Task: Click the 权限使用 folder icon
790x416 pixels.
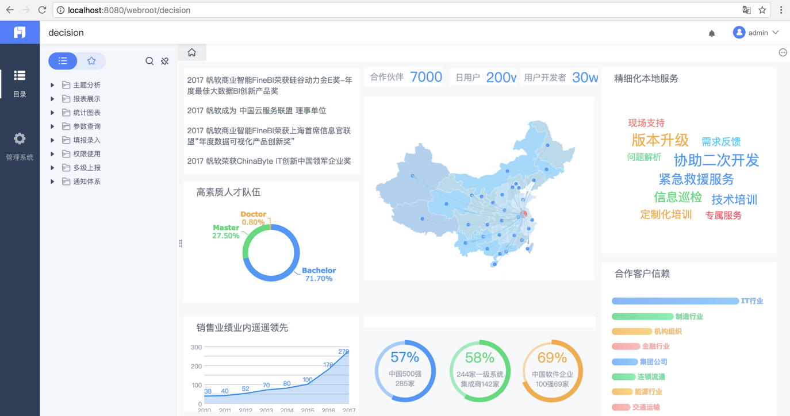Action: 66,154
